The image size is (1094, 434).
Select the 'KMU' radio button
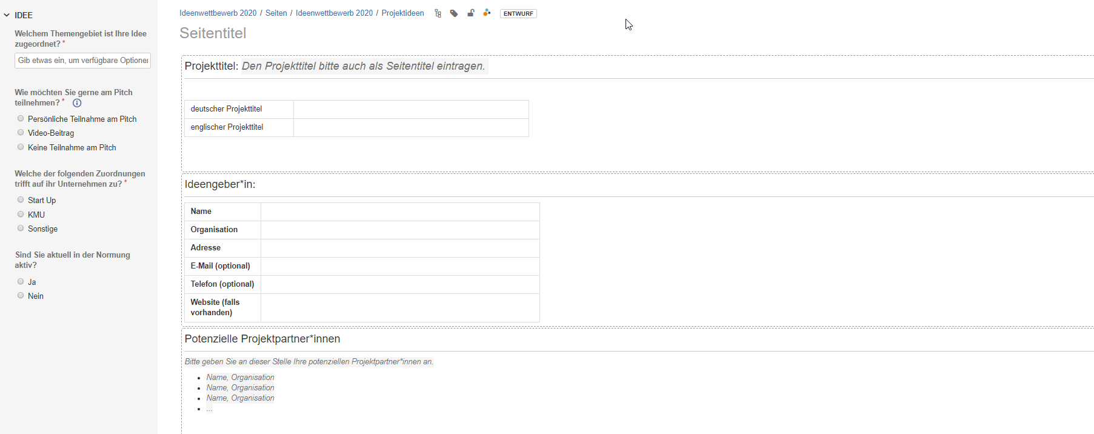(21, 215)
